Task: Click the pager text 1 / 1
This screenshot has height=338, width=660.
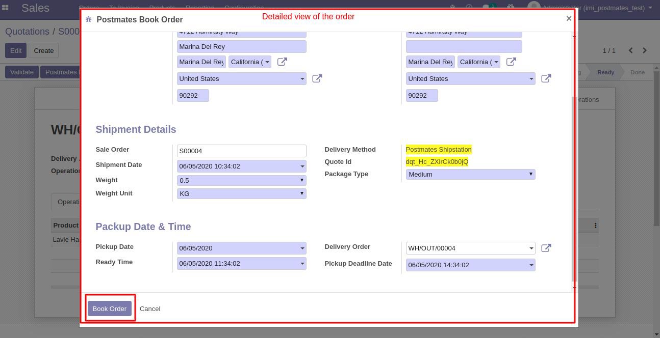Action: coord(609,50)
